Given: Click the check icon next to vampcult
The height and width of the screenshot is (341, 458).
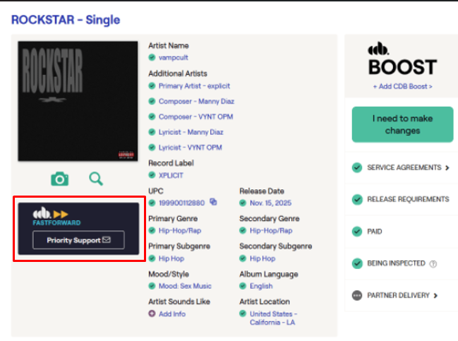Looking at the screenshot, I should tap(152, 57).
